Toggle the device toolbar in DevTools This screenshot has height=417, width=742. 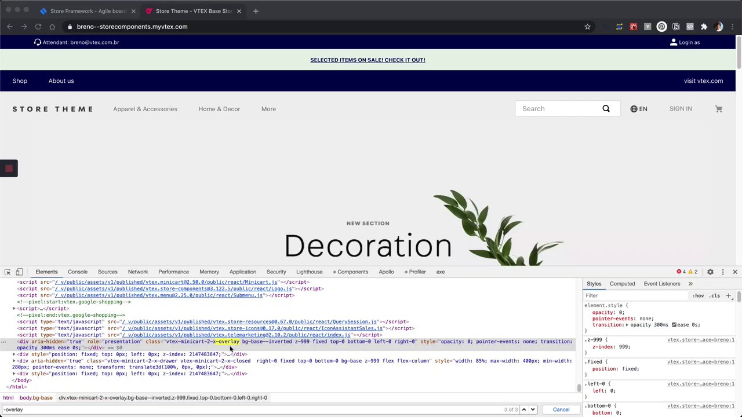point(19,272)
